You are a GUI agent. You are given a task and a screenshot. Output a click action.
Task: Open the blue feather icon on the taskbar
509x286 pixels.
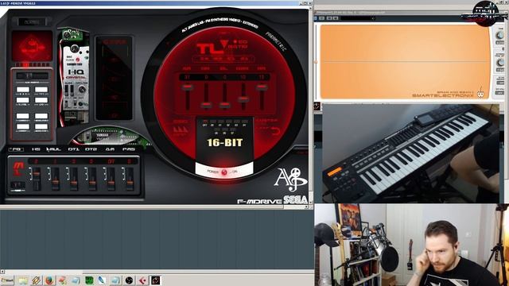click(x=102, y=280)
